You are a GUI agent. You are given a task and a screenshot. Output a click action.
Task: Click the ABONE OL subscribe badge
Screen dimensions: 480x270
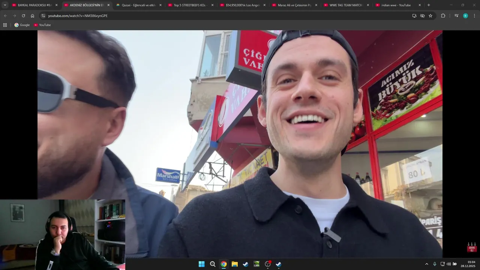[x=472, y=247]
